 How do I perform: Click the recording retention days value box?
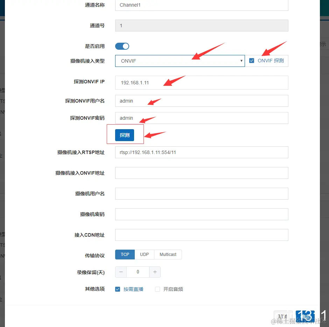[x=138, y=272]
